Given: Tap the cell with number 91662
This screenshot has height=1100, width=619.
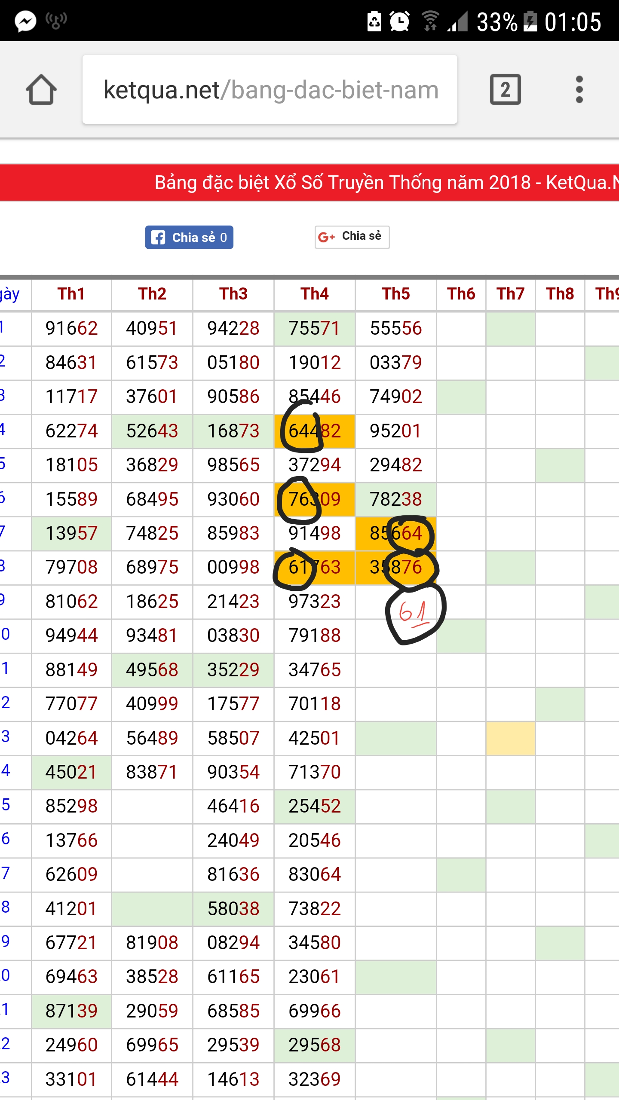Looking at the screenshot, I should (x=71, y=329).
